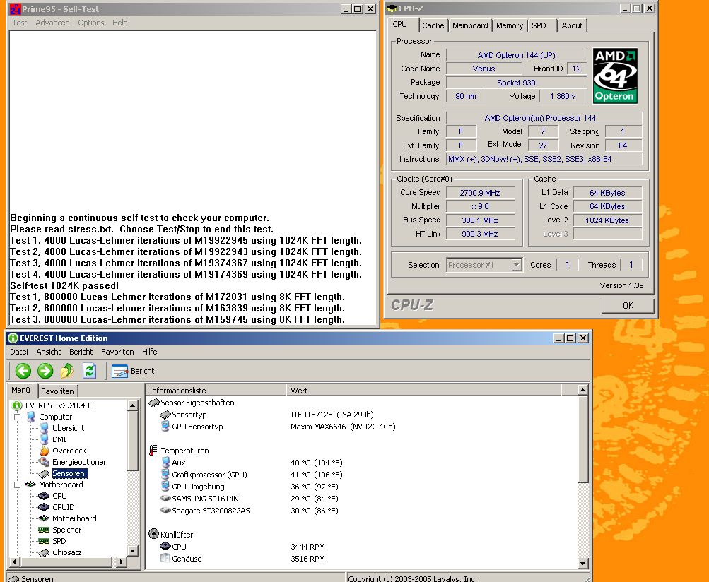
Task: Click the CPU-Z title bar chip icon
Action: click(x=392, y=8)
